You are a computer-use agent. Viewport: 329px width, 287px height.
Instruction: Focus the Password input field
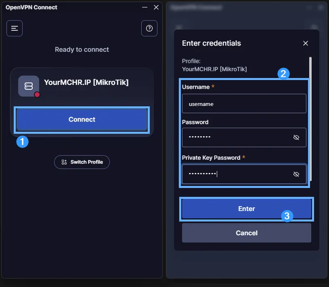pyautogui.click(x=244, y=137)
